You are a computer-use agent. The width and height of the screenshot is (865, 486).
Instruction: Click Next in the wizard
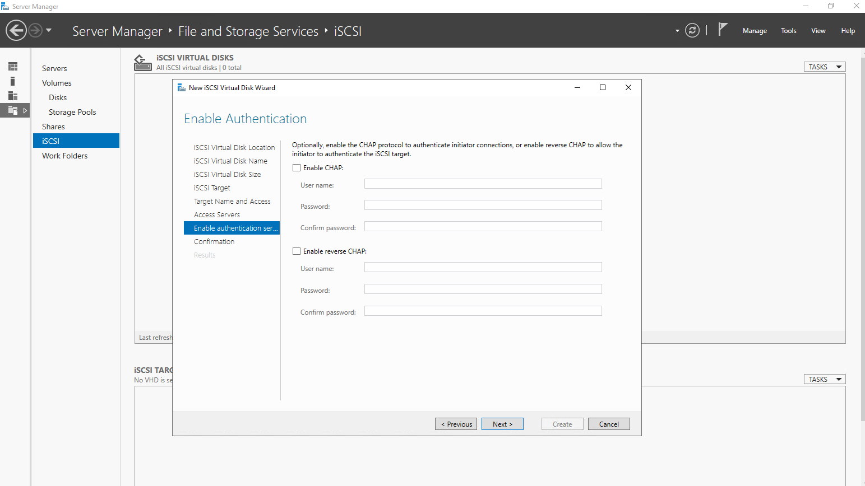(502, 424)
